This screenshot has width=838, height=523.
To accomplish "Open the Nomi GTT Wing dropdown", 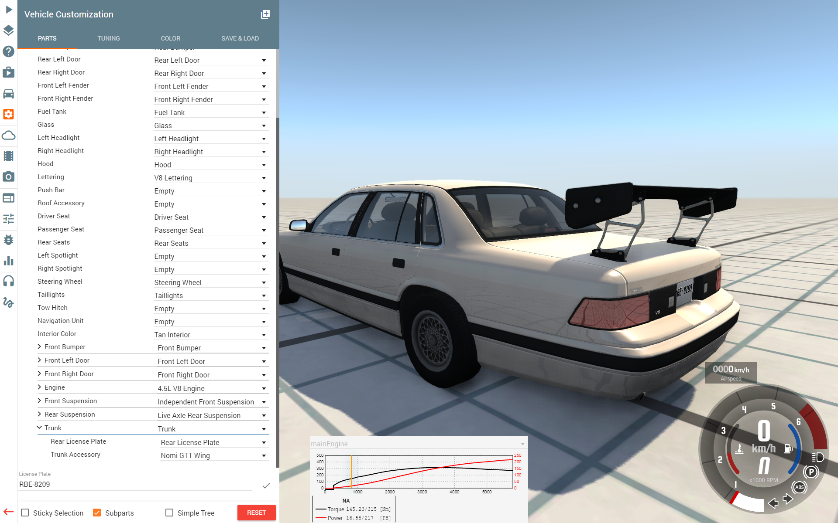I will [x=214, y=455].
